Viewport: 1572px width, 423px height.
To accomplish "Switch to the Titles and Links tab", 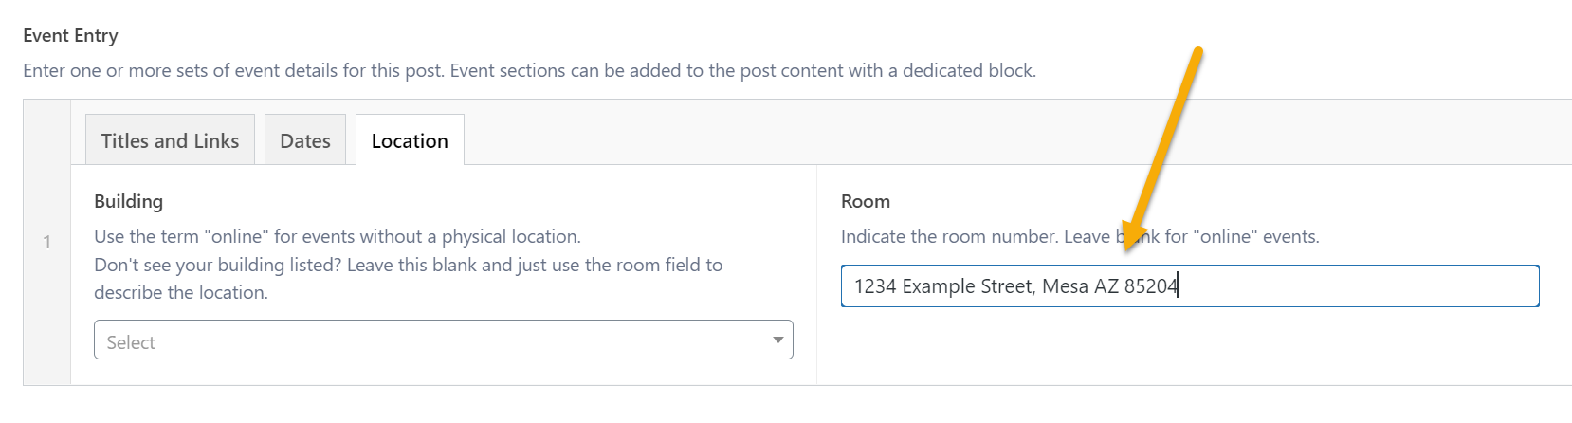I will tap(170, 140).
